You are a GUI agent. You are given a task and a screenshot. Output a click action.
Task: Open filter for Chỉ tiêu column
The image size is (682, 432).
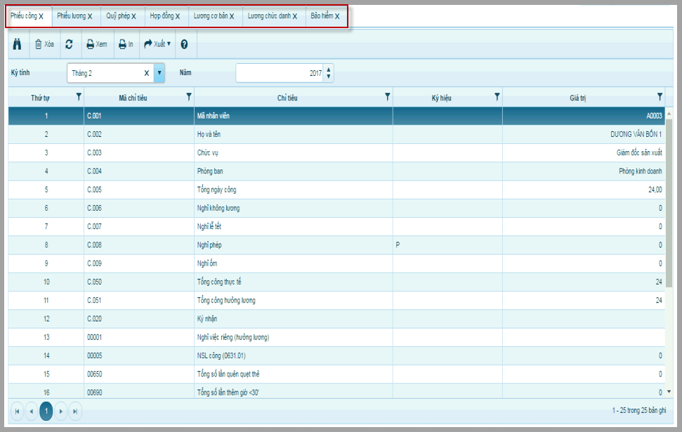coord(388,96)
